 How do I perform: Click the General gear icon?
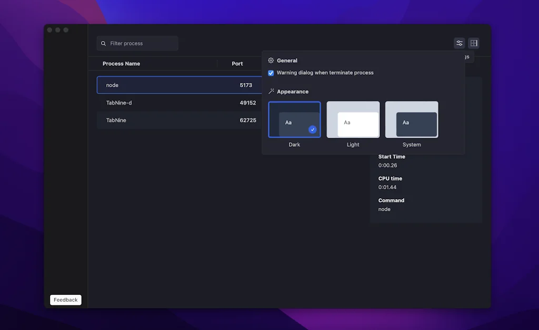pyautogui.click(x=271, y=60)
